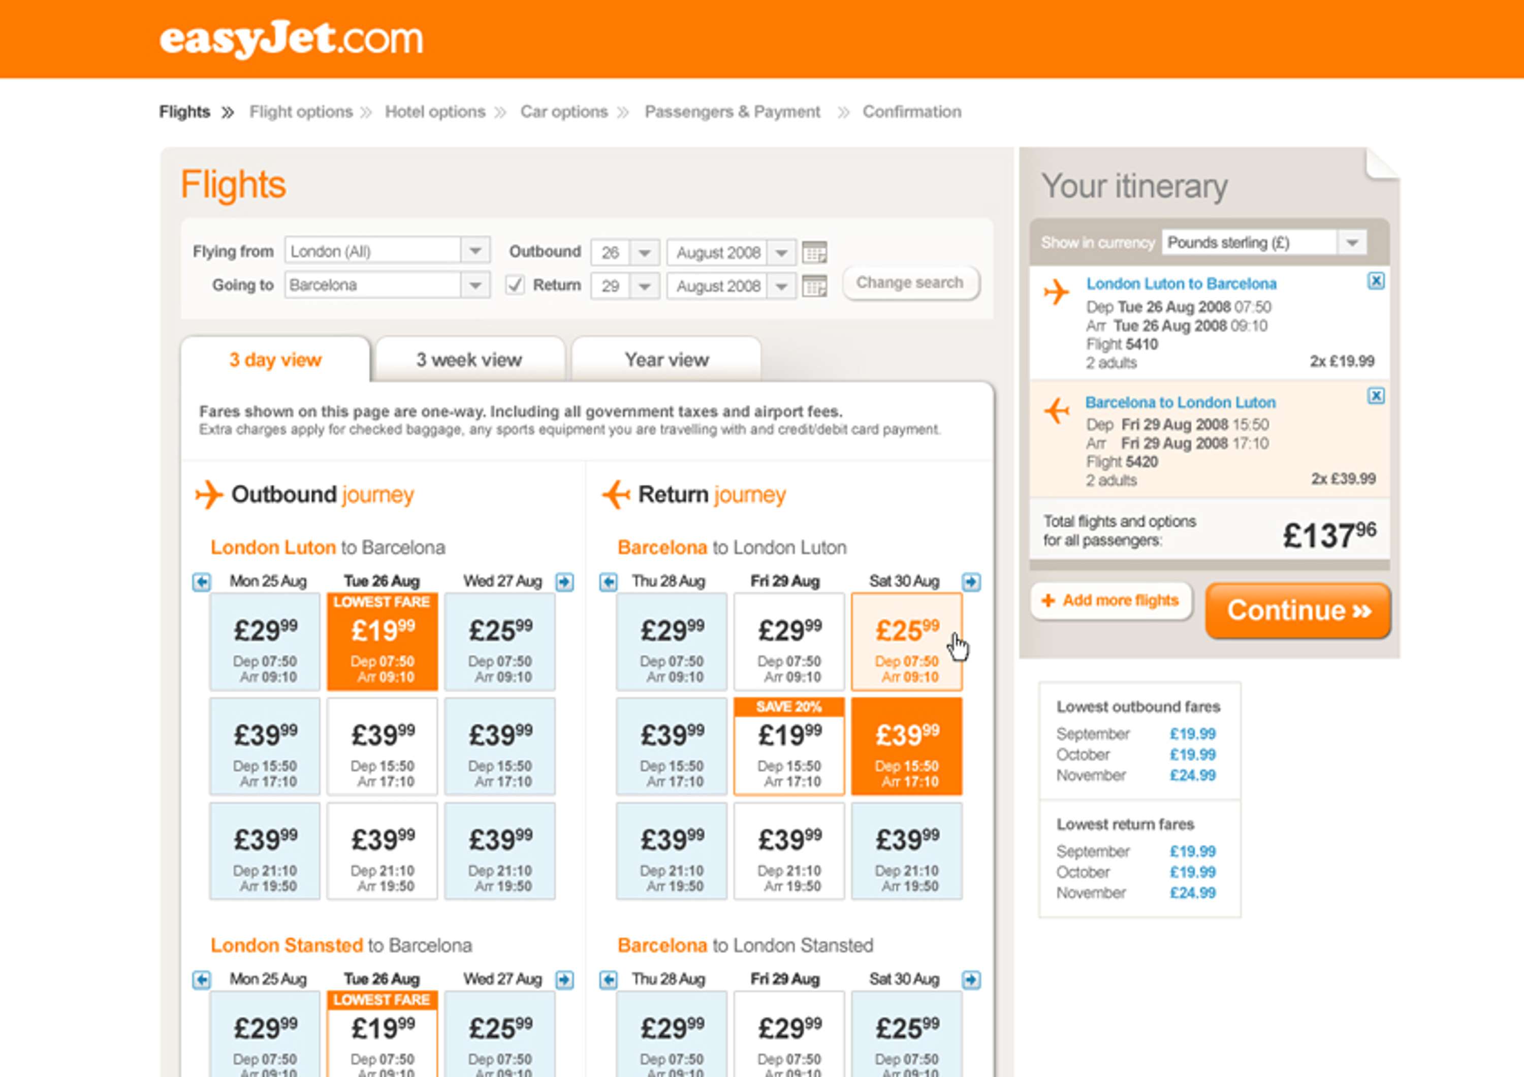The height and width of the screenshot is (1077, 1524).
Task: Show later dates for London Luton to Barcelona
Action: click(565, 582)
